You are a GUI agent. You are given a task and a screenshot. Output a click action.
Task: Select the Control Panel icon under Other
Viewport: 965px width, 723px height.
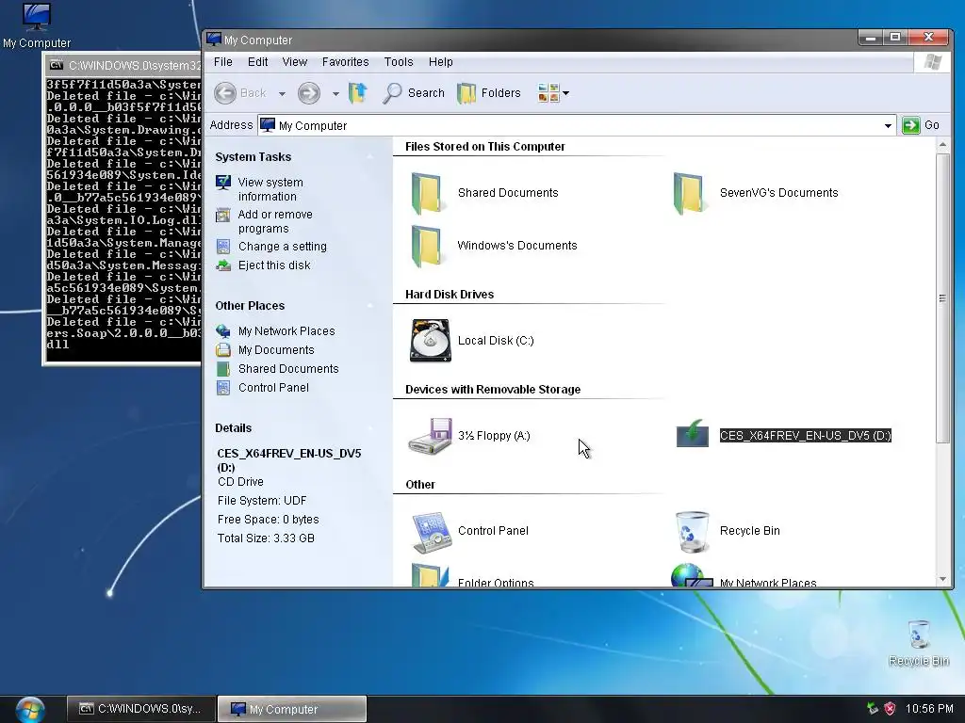pos(430,532)
